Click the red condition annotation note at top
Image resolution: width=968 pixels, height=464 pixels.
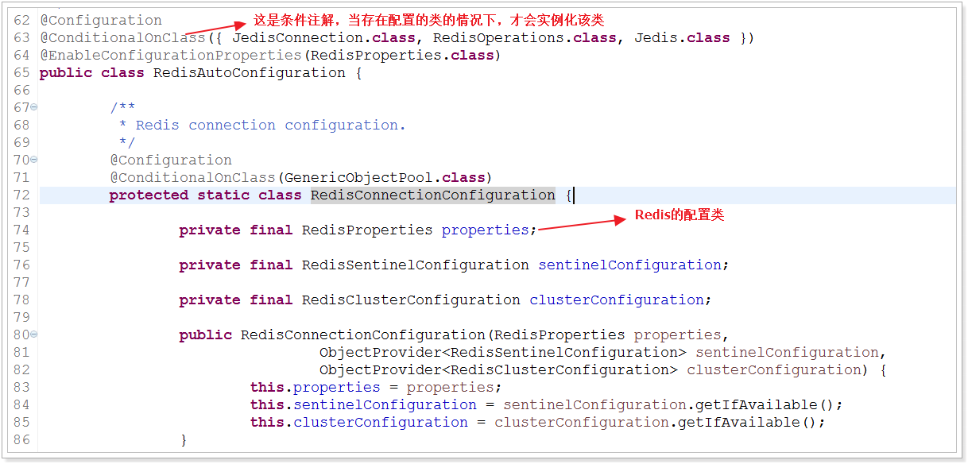click(x=429, y=20)
